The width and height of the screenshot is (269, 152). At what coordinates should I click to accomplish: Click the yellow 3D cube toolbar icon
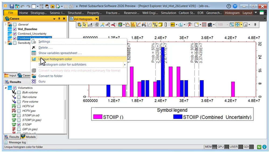[160, 25]
